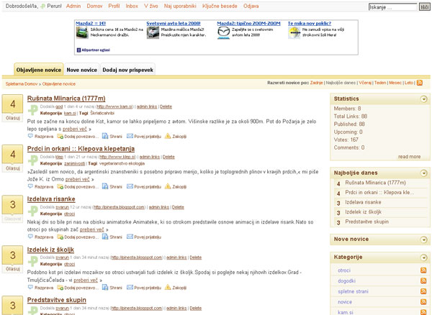Click the Iskanje search field
The image size is (432, 315).
pos(393,7)
